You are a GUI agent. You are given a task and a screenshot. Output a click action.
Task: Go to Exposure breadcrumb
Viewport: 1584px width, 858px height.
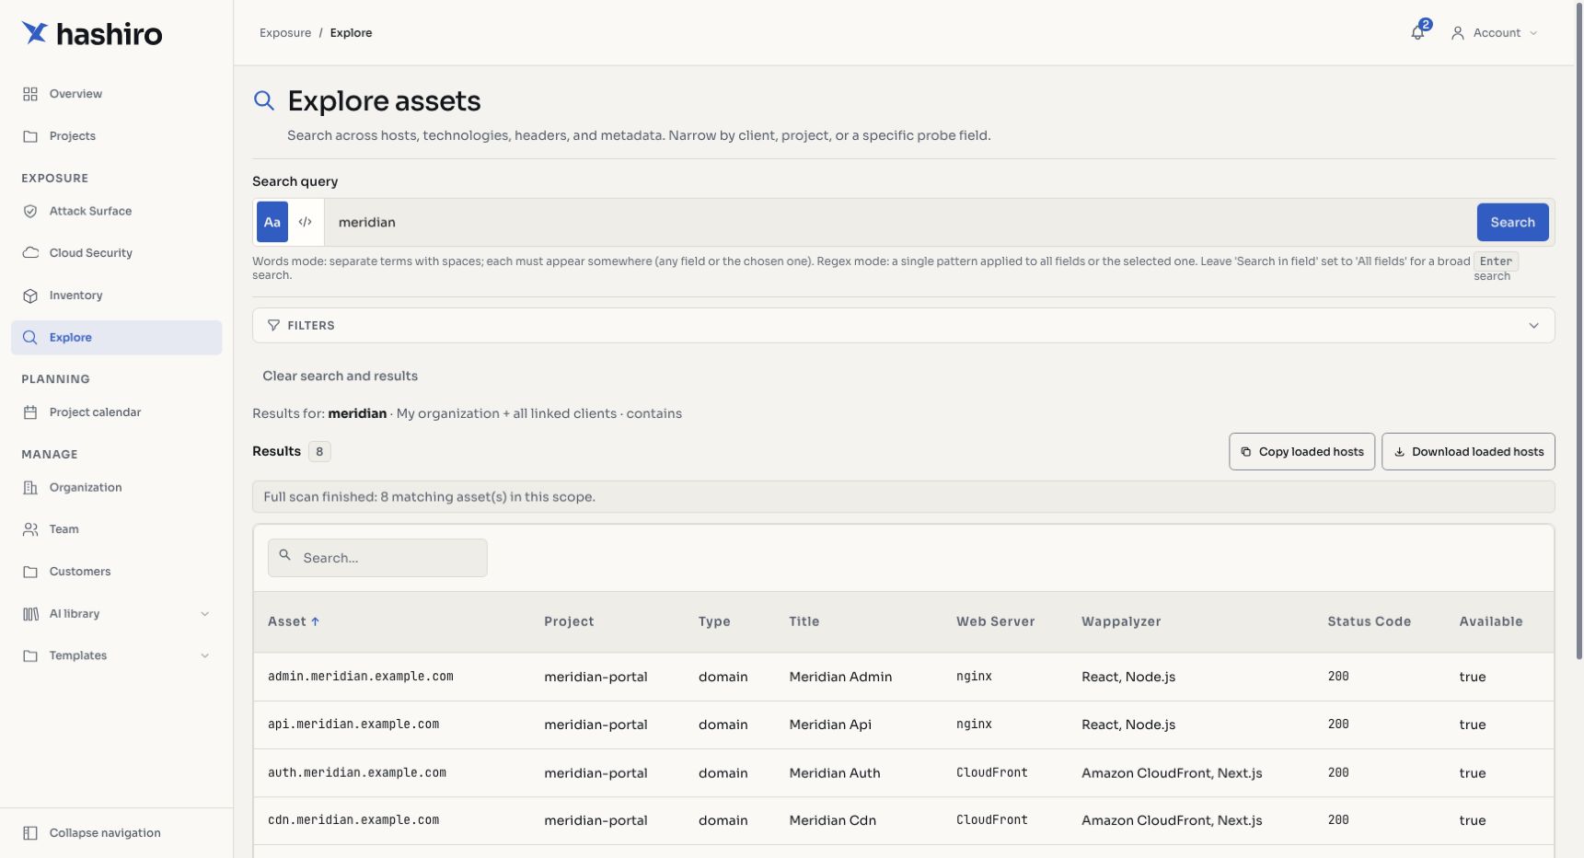click(x=285, y=33)
